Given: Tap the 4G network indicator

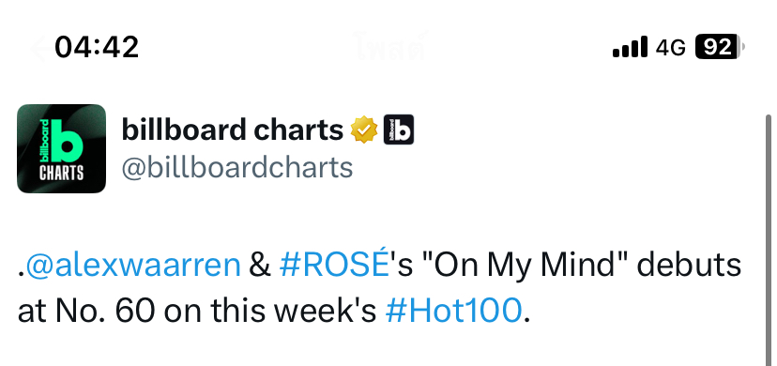Looking at the screenshot, I should pyautogui.click(x=670, y=48).
